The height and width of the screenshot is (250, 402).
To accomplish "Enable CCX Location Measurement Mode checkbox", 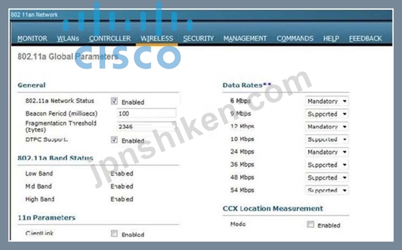I will (311, 224).
